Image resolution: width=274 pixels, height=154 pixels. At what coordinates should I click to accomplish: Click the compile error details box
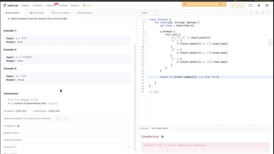click(x=205, y=148)
